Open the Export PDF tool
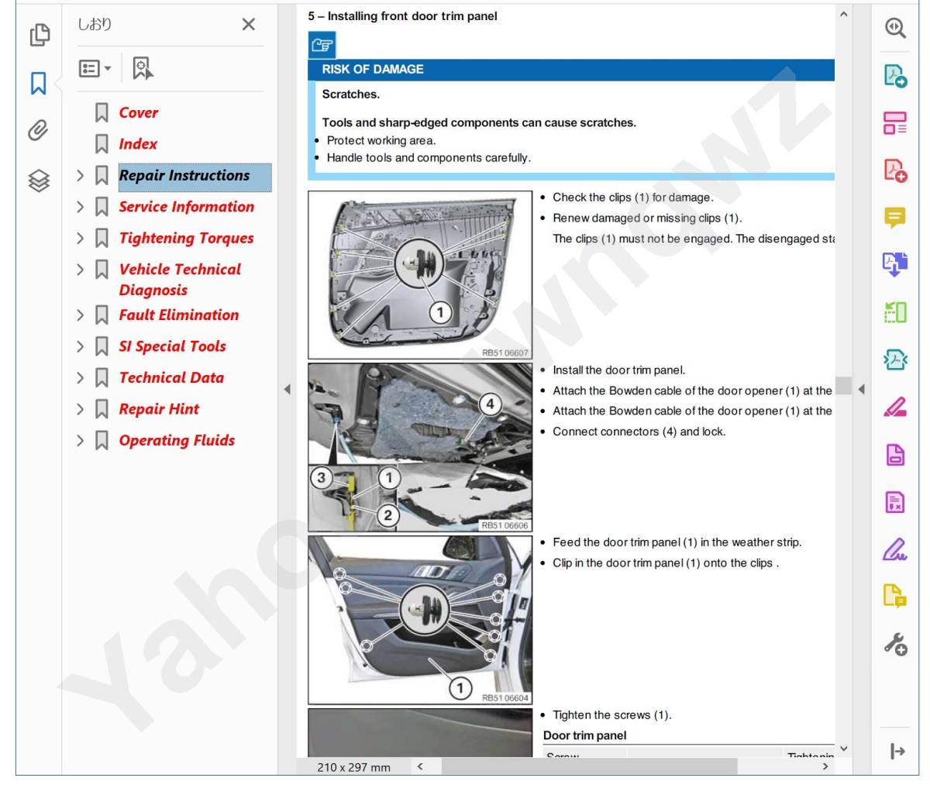 point(895,75)
